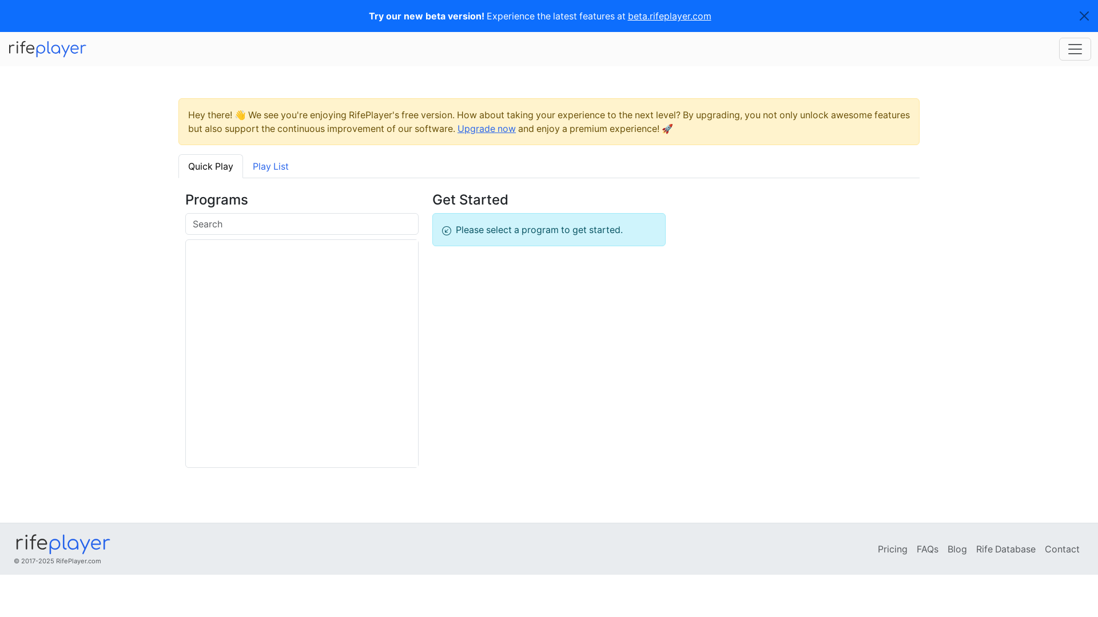Click the 'Get Started' heading
Screen dimensions: 1098x617
(470, 199)
